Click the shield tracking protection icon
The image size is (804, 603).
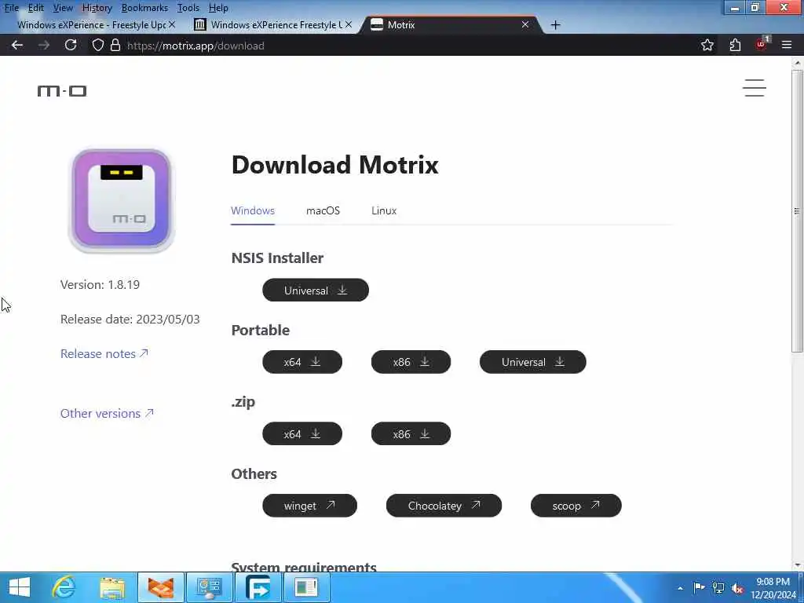(x=98, y=45)
